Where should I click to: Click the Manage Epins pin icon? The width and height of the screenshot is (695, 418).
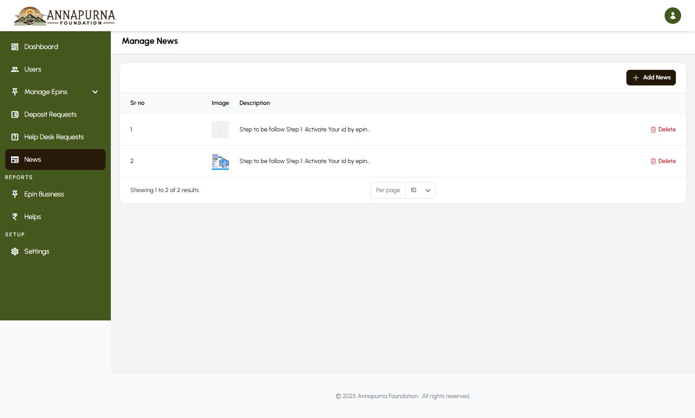pyautogui.click(x=15, y=92)
